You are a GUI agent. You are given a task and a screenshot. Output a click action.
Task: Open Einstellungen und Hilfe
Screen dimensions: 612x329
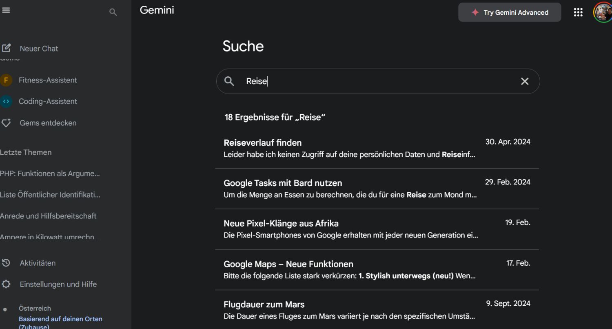(x=58, y=285)
